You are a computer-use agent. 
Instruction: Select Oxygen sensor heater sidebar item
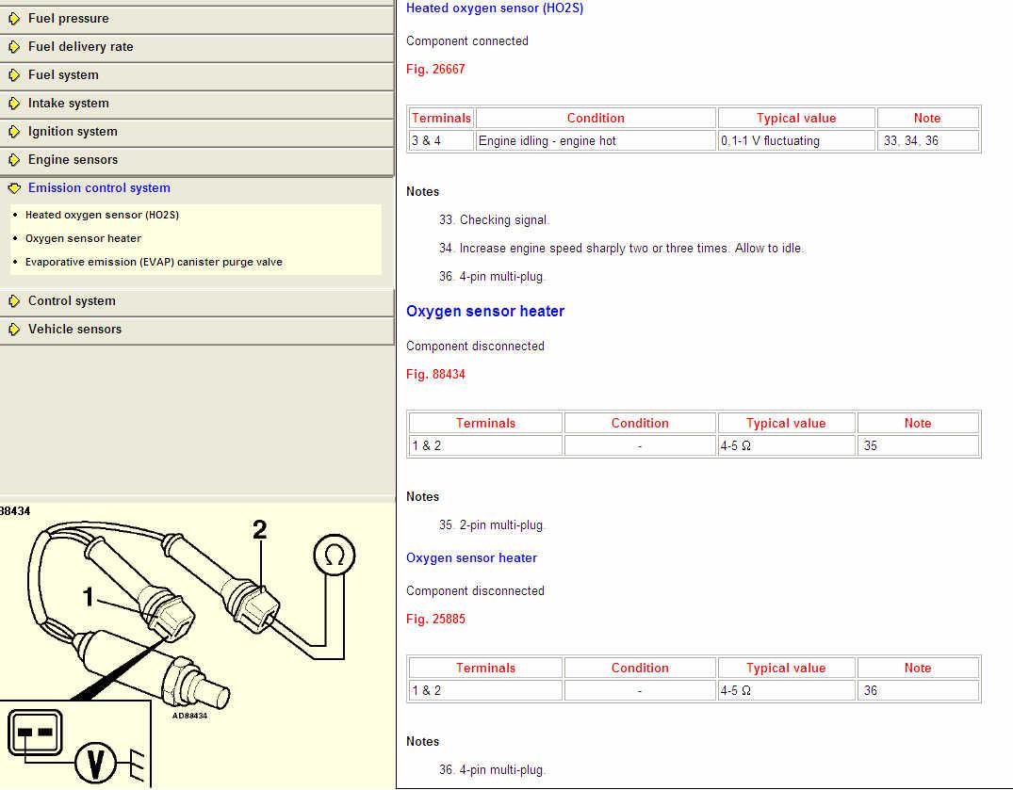pos(83,239)
